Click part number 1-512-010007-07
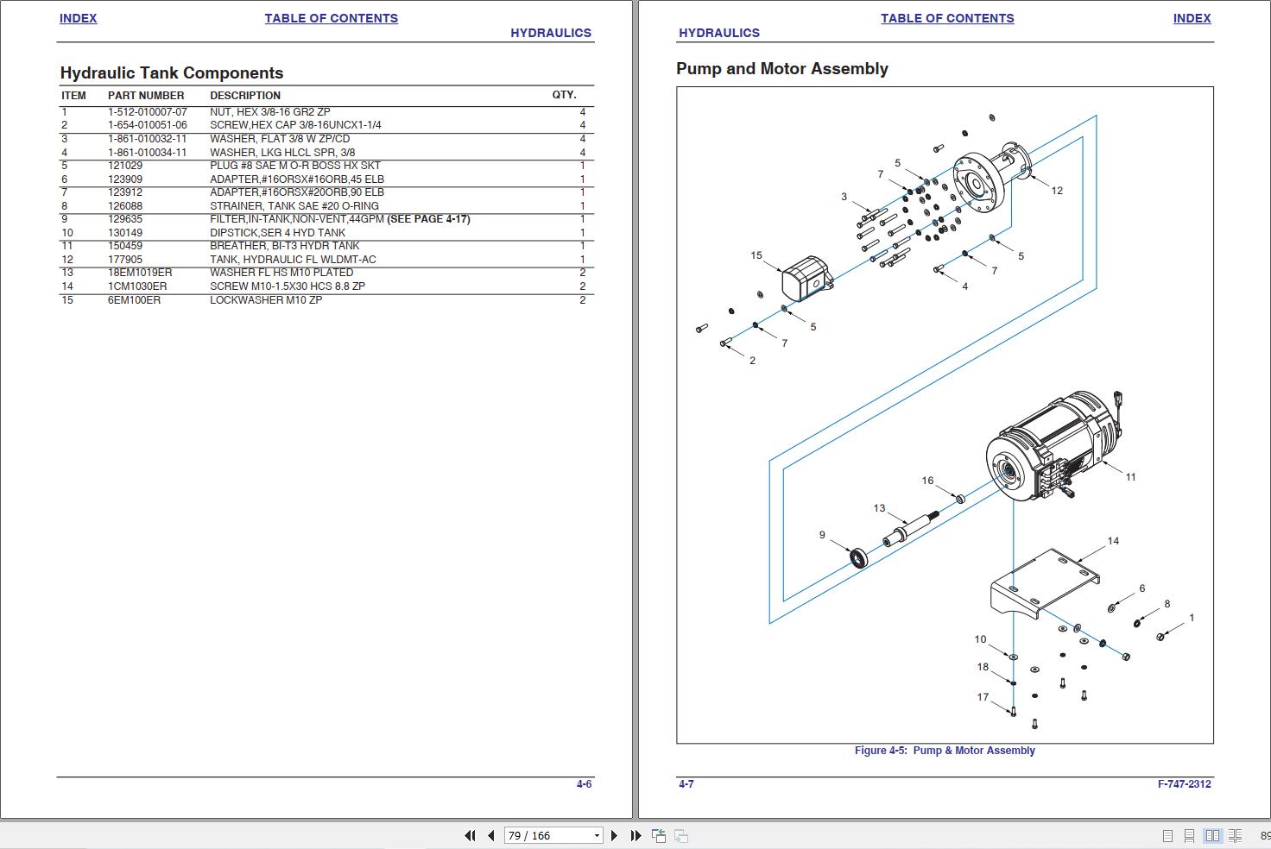Viewport: 1271px width, 849px height. pos(147,112)
